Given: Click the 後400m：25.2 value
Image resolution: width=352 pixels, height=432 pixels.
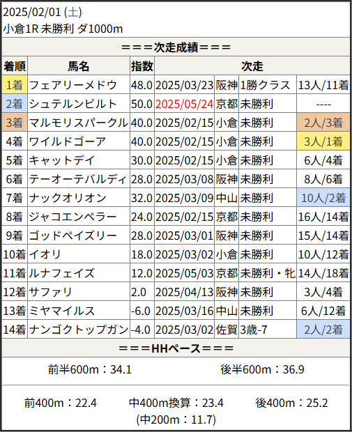Looking at the screenshot, I should click(x=291, y=403).
